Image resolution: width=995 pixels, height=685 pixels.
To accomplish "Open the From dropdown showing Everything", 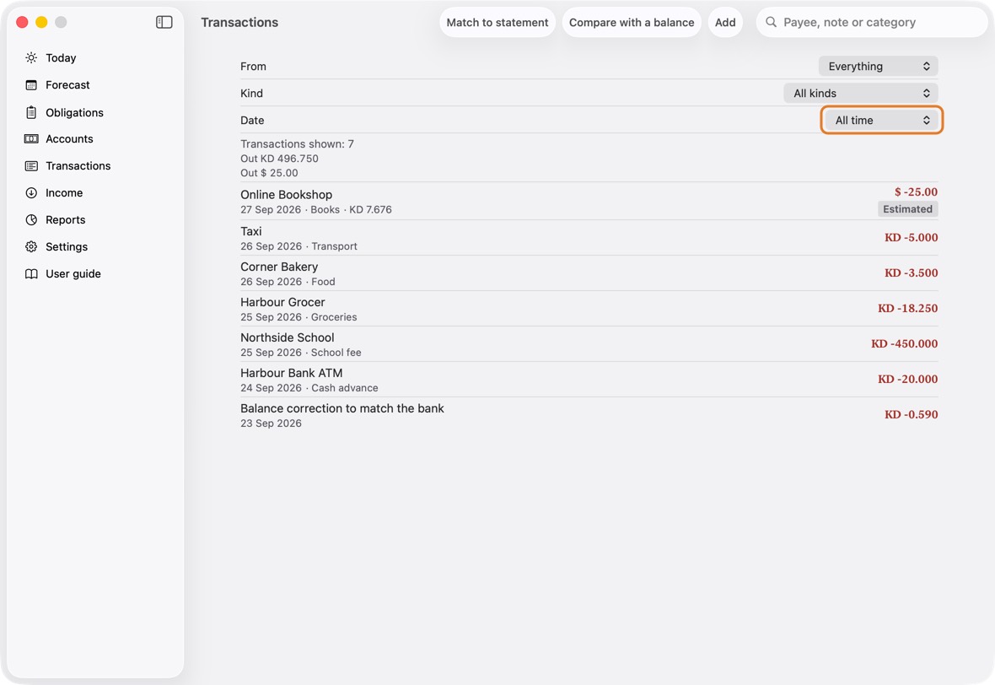I will click(x=879, y=66).
